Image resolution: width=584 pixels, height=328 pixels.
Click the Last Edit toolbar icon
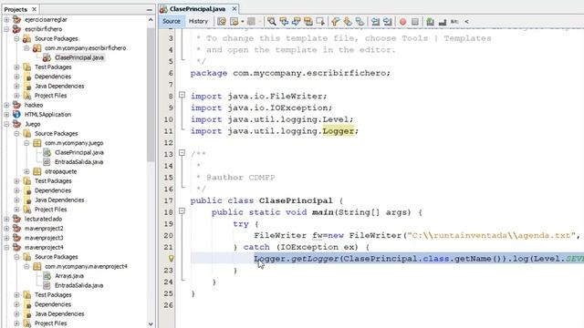point(222,22)
